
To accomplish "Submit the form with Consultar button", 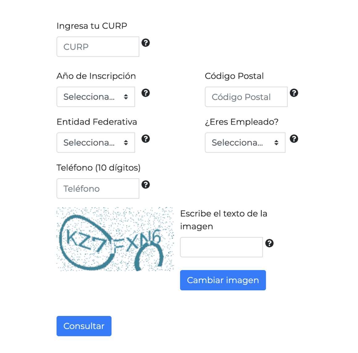I will (x=84, y=326).
